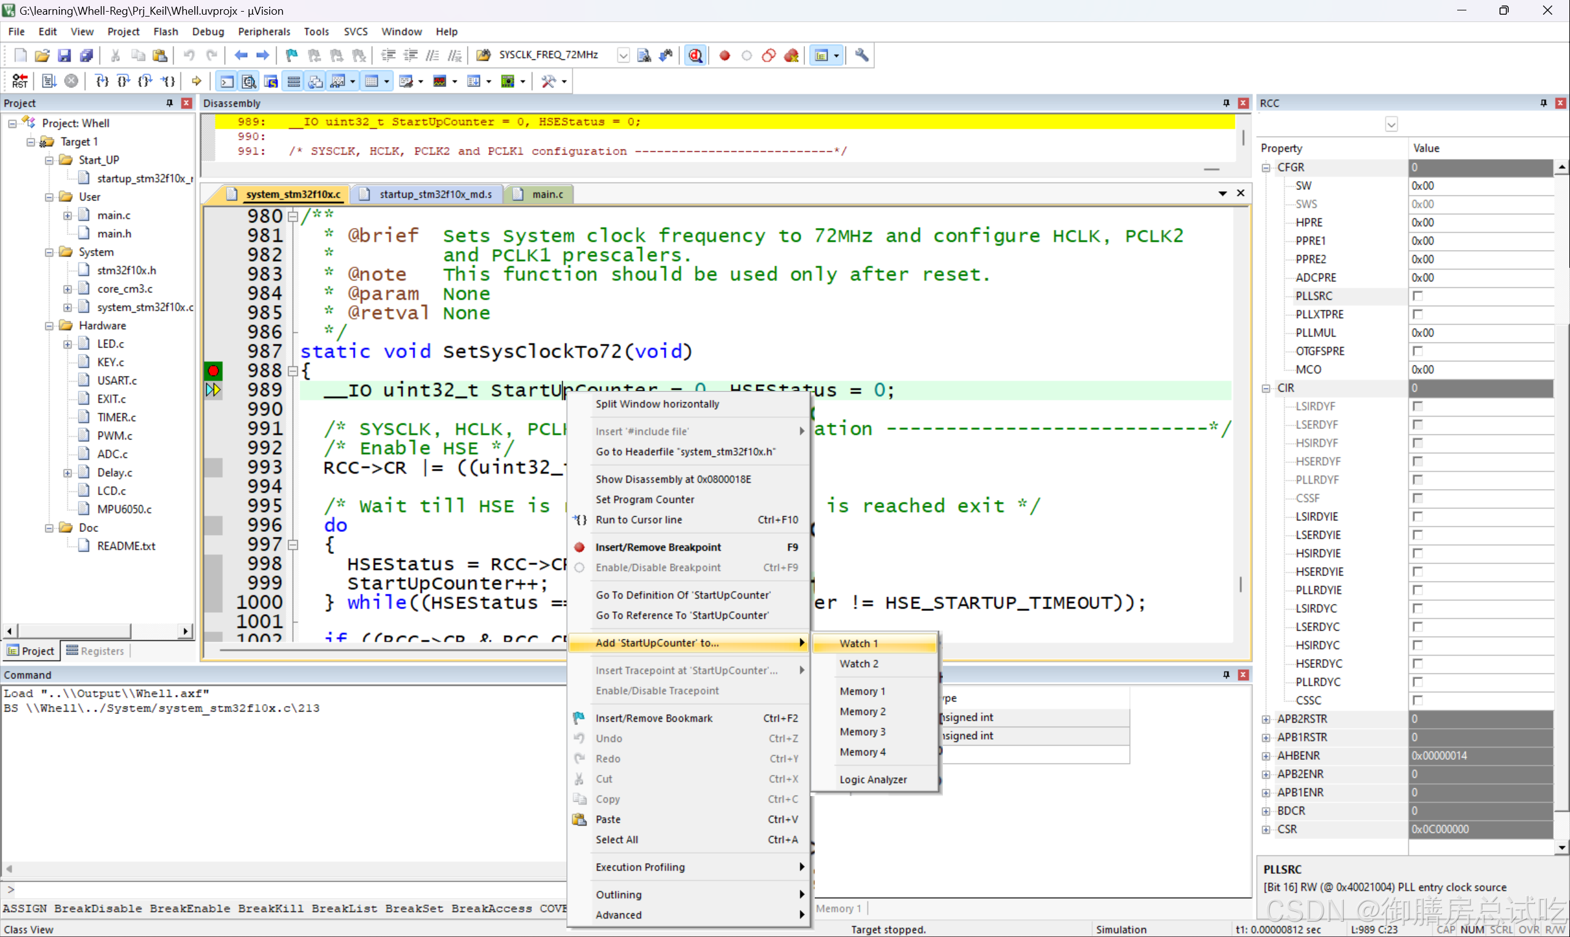
Task: Pin the RCC panel
Action: coord(1544,103)
